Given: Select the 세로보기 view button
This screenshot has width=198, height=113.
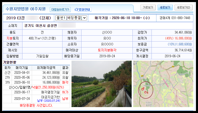Looking at the screenshot, I should (x=165, y=7).
